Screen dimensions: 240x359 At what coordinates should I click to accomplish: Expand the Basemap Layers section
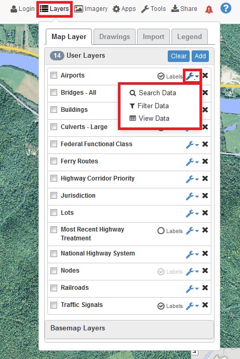pyautogui.click(x=129, y=329)
